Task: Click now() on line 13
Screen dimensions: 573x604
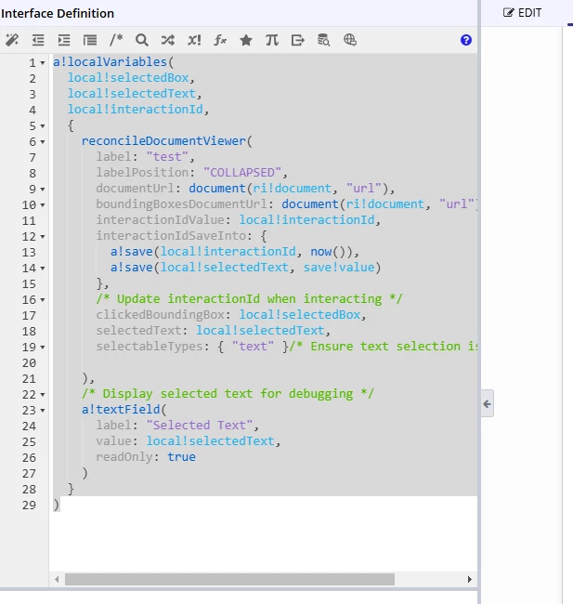Action: pos(328,252)
